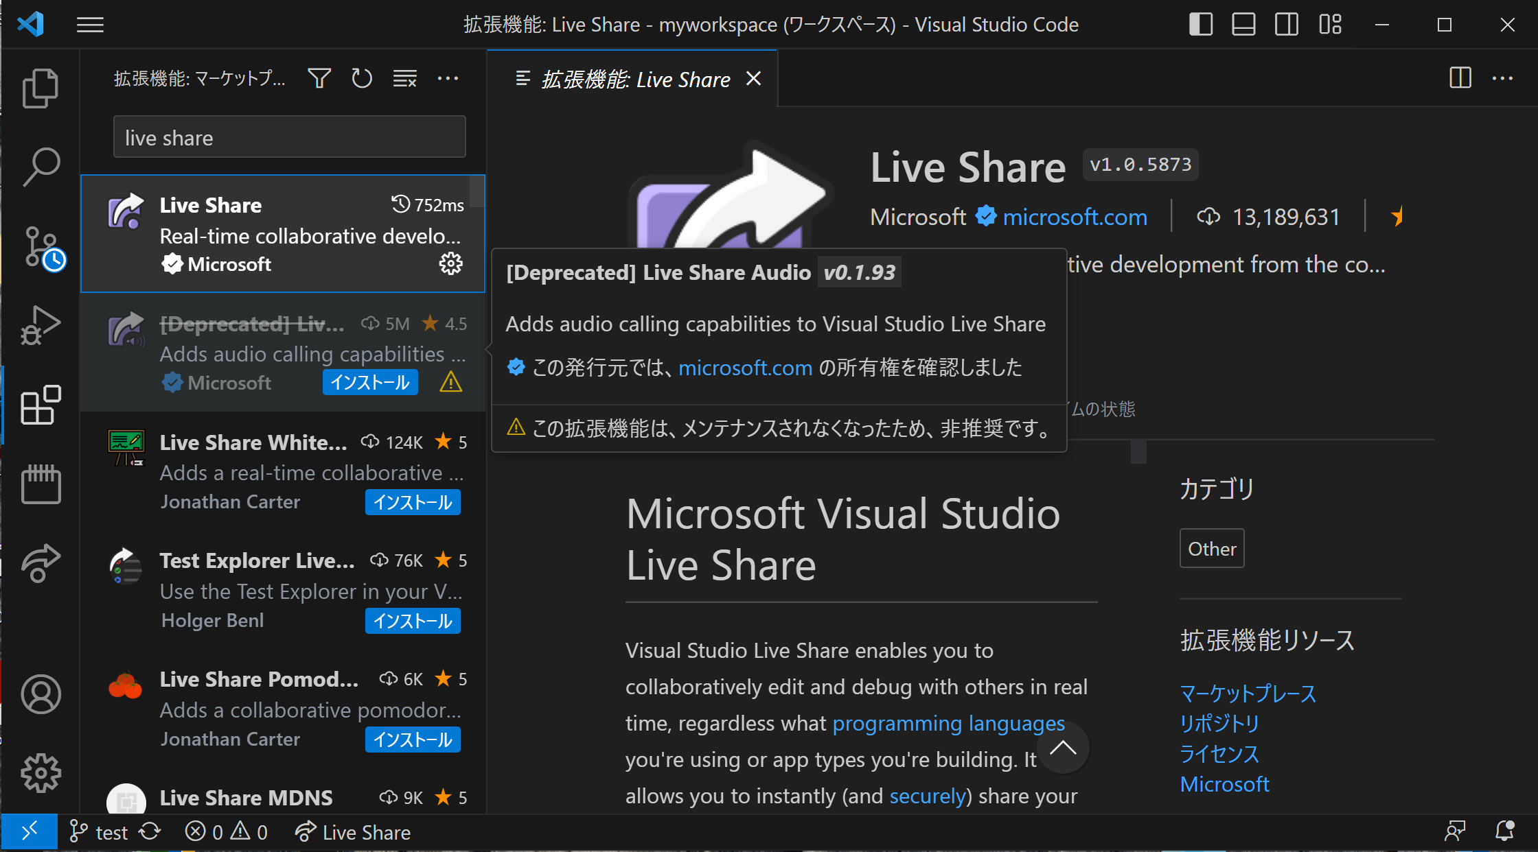1538x852 pixels.
Task: Toggle primary side bar visibility
Action: pyautogui.click(x=1201, y=25)
